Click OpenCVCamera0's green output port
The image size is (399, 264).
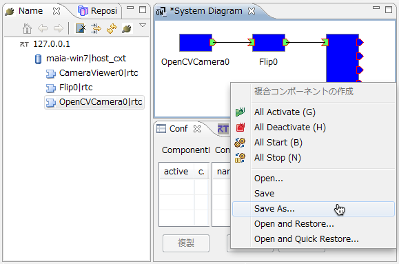click(x=213, y=42)
